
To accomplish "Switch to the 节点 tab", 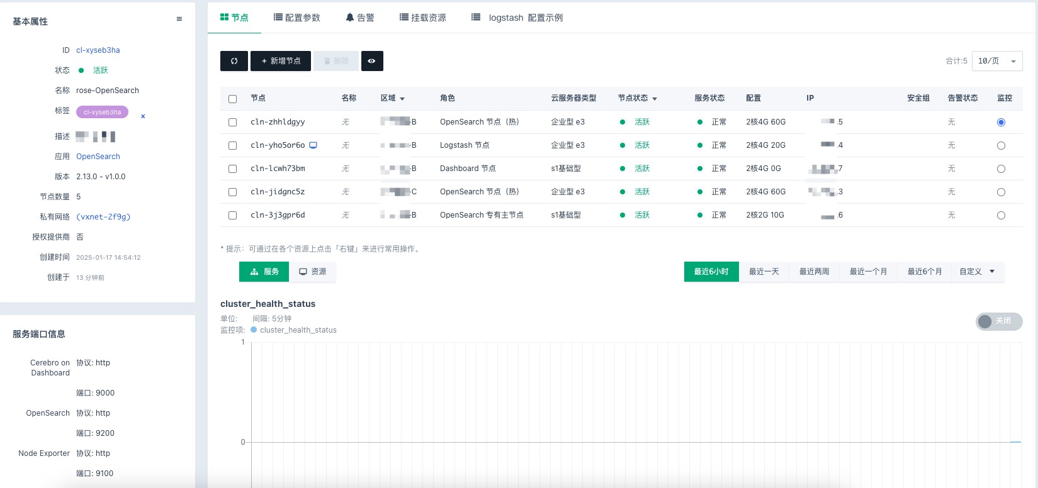I will (x=234, y=18).
